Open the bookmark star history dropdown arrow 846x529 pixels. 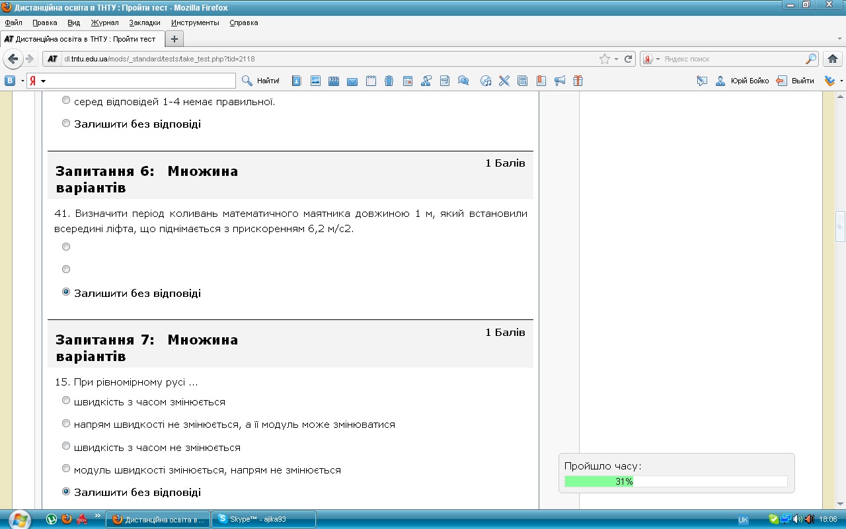click(616, 59)
